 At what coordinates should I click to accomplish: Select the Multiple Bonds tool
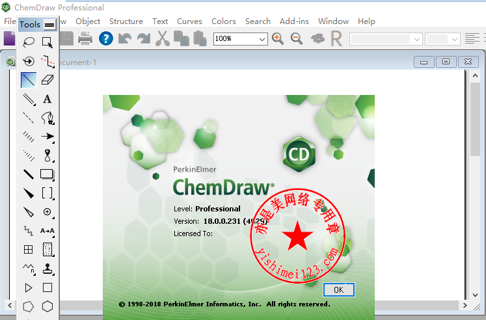tap(29, 99)
